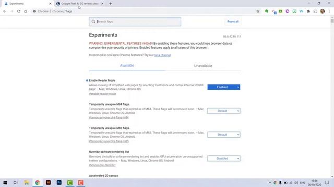334x187 pixels.
Task: Open the Chrome three-dot menu
Action: click(x=329, y=11)
